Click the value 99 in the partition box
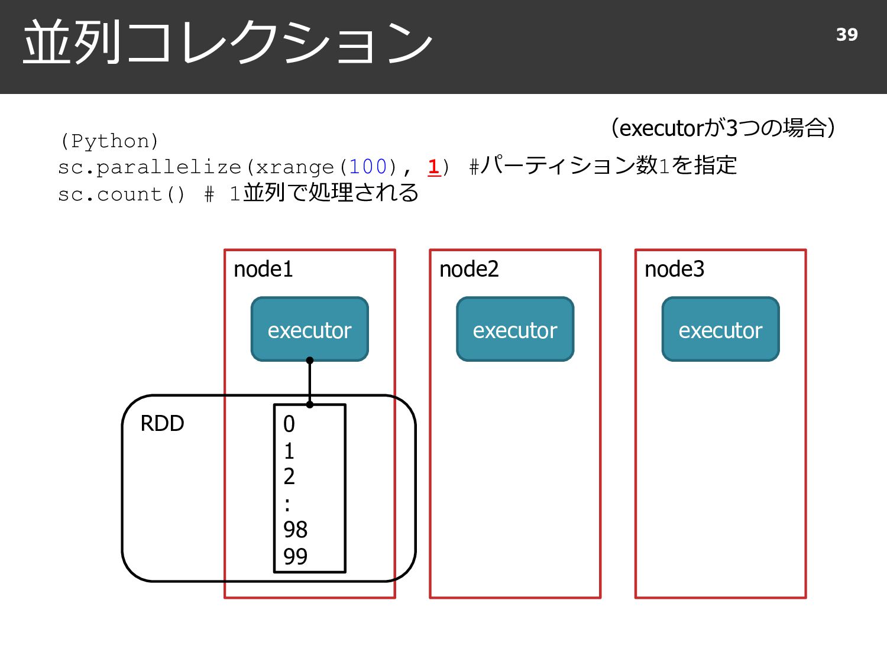 [295, 556]
